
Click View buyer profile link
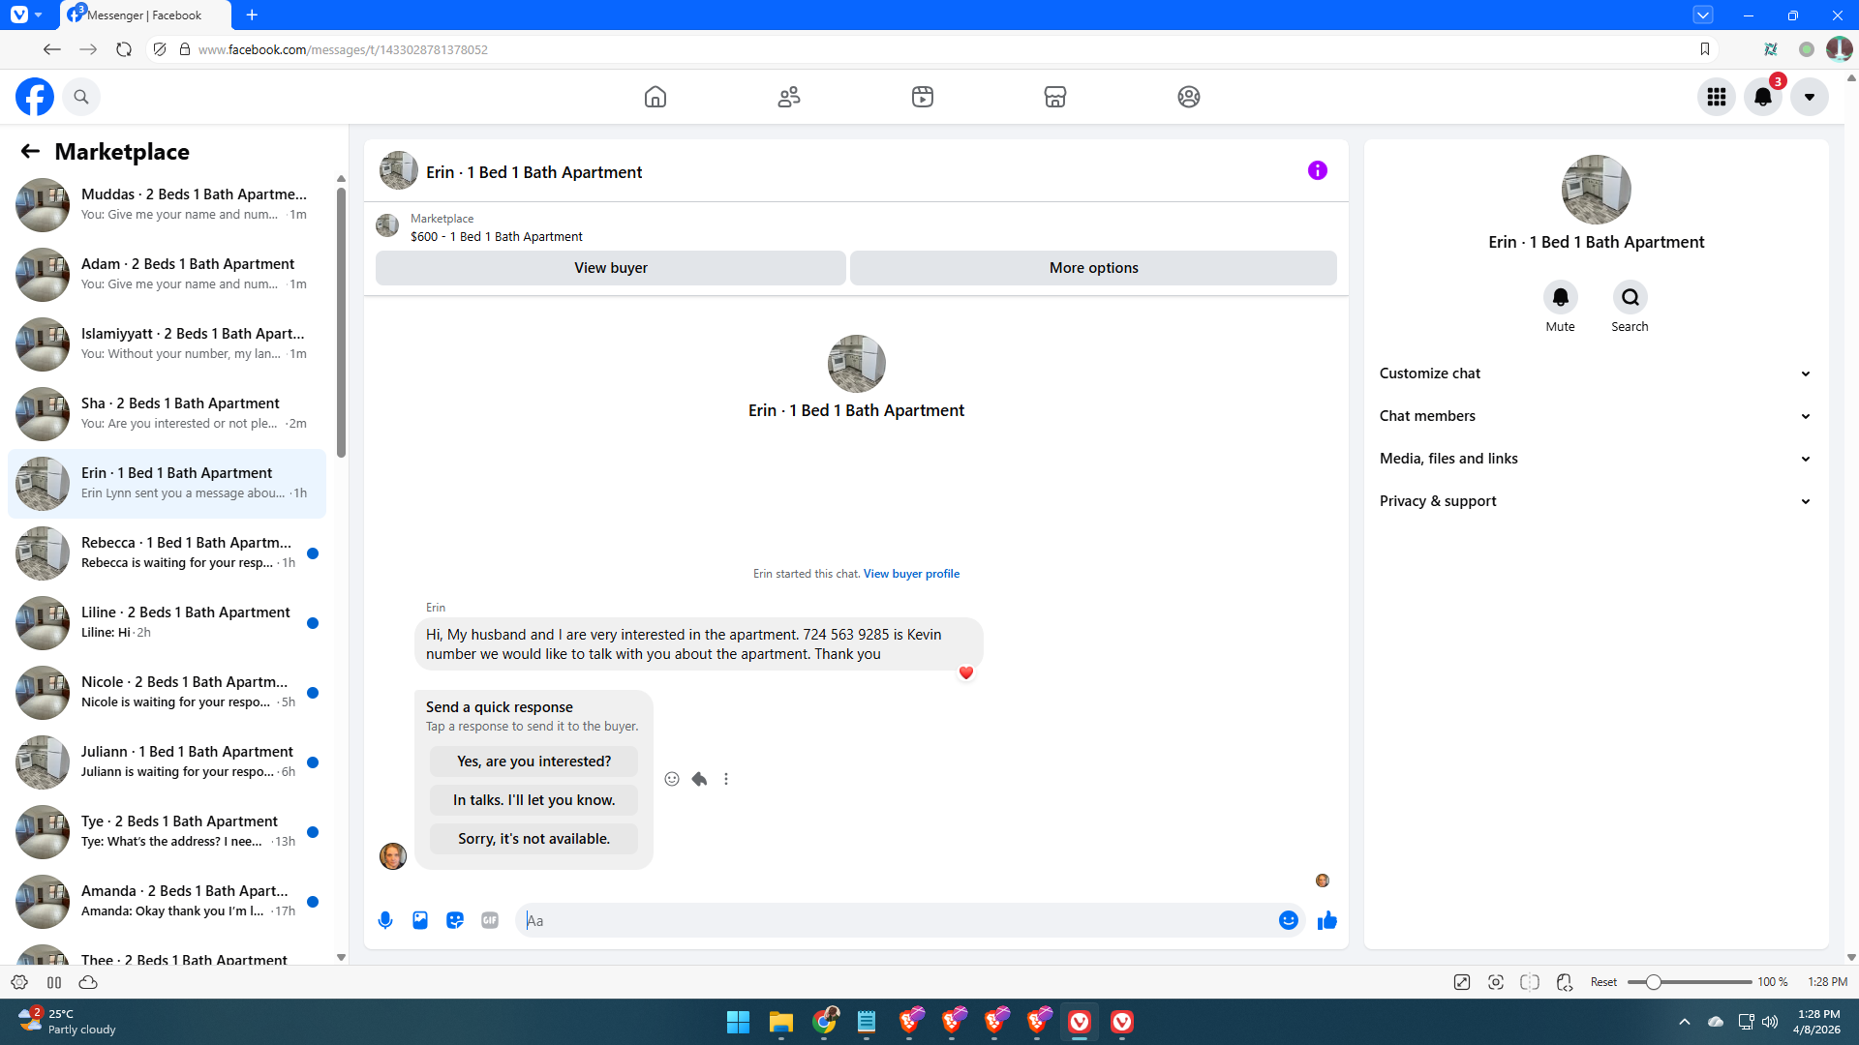point(911,574)
